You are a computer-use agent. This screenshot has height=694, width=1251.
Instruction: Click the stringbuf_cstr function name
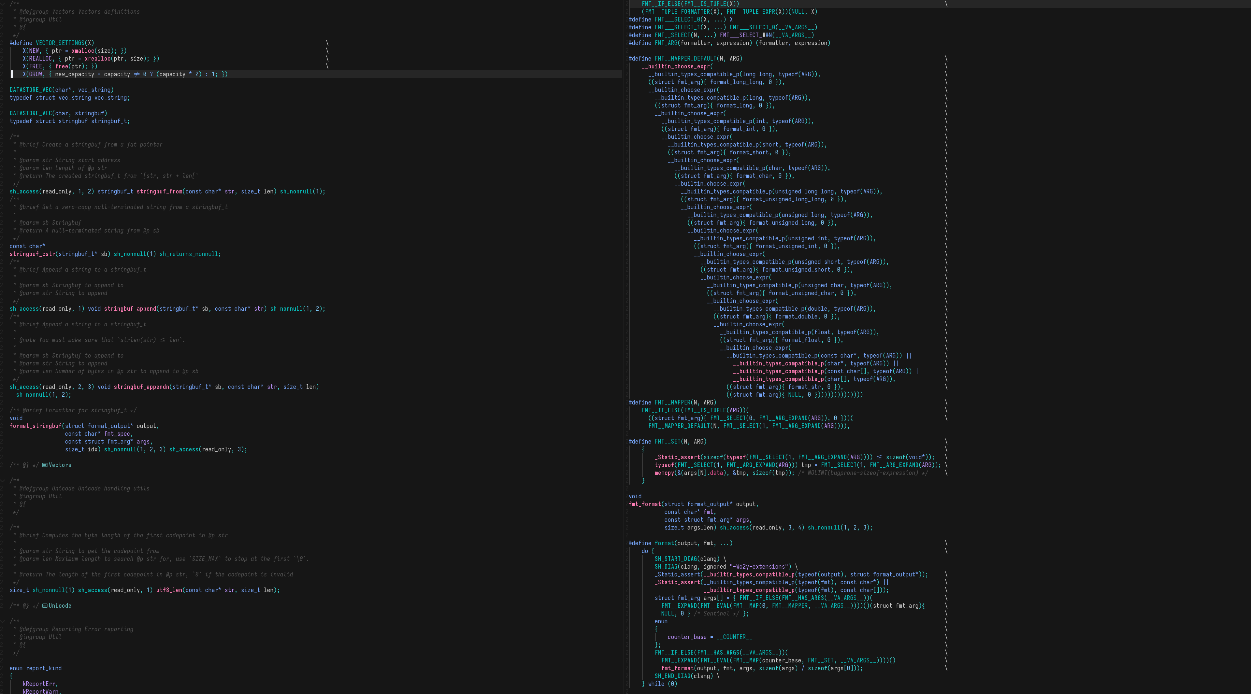coord(33,254)
